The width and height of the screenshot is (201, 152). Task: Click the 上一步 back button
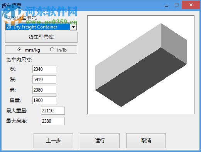click(53, 140)
